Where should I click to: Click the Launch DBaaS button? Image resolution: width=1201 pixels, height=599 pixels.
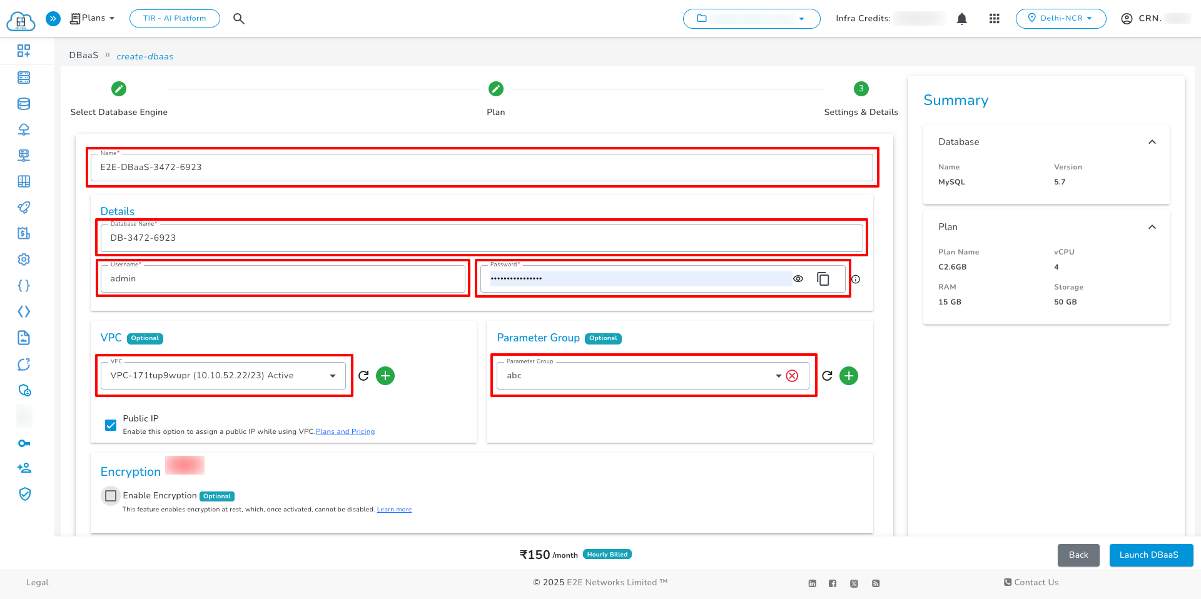pos(1150,555)
